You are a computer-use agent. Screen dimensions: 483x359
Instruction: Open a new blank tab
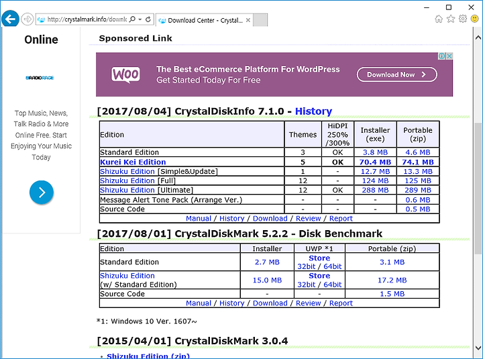click(x=260, y=20)
